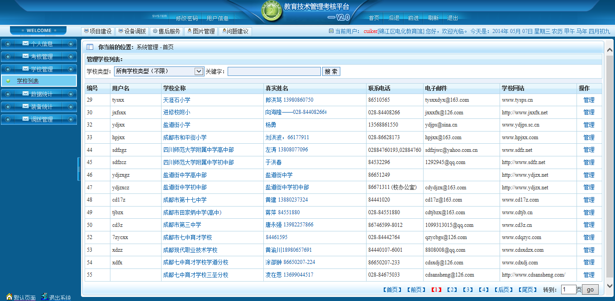Click the home icon beside 默认页面
The width and height of the screenshot is (615, 301).
click(x=9, y=296)
